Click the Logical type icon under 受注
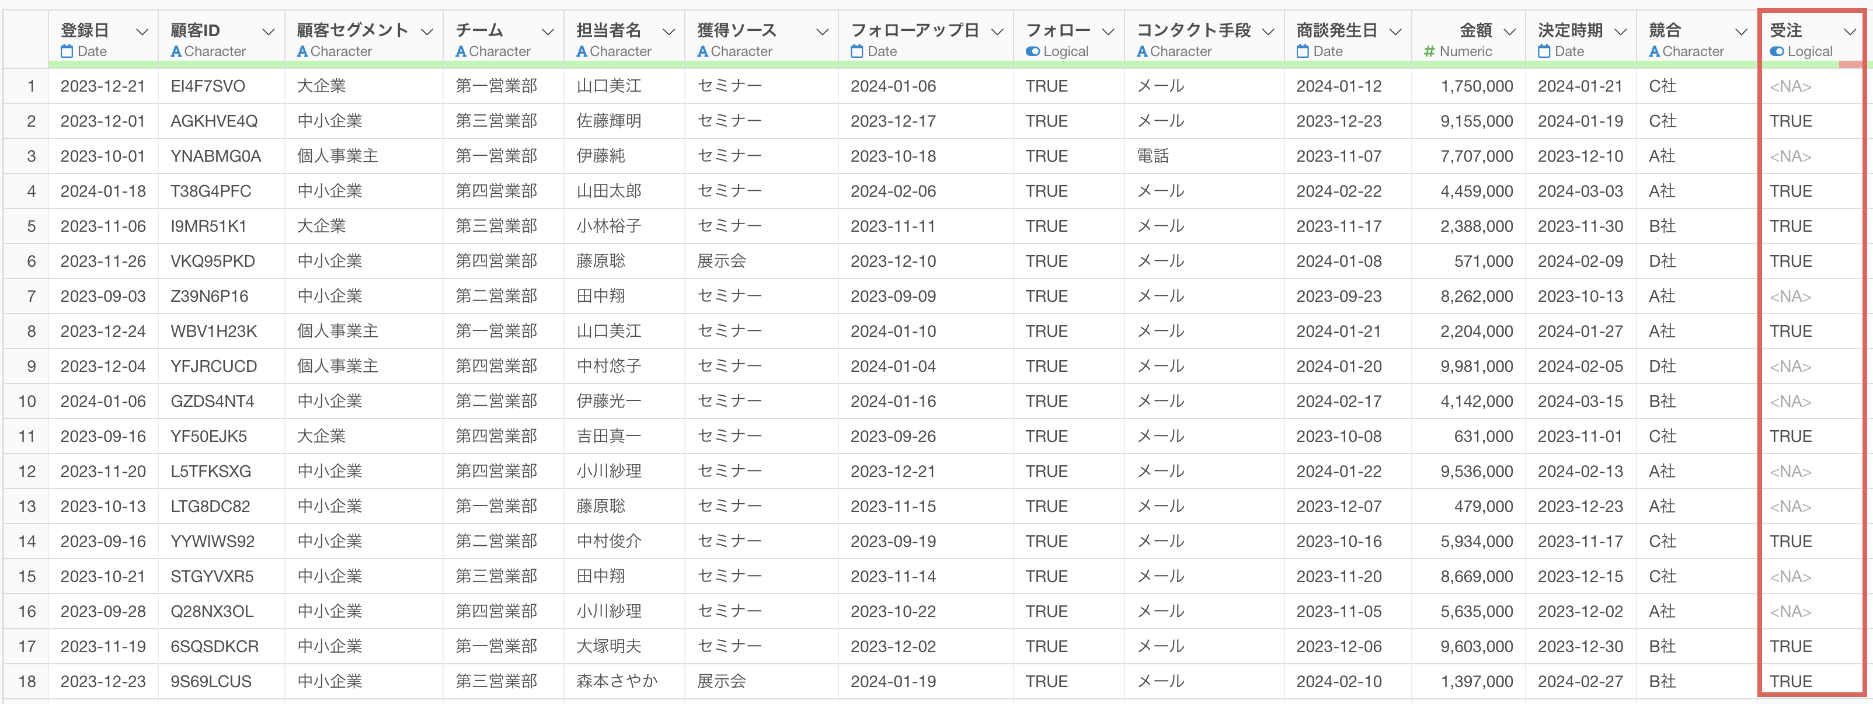 point(1777,51)
